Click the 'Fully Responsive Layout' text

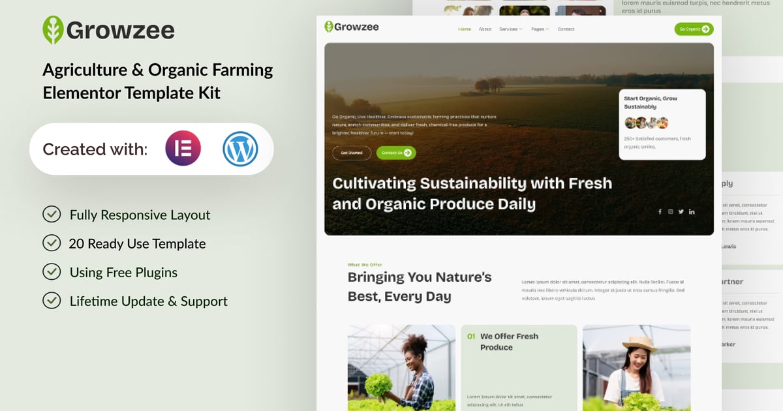pos(140,215)
